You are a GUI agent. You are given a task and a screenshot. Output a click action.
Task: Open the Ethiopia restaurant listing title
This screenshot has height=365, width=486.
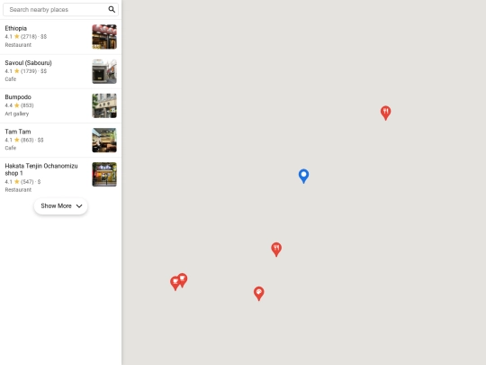pos(16,28)
